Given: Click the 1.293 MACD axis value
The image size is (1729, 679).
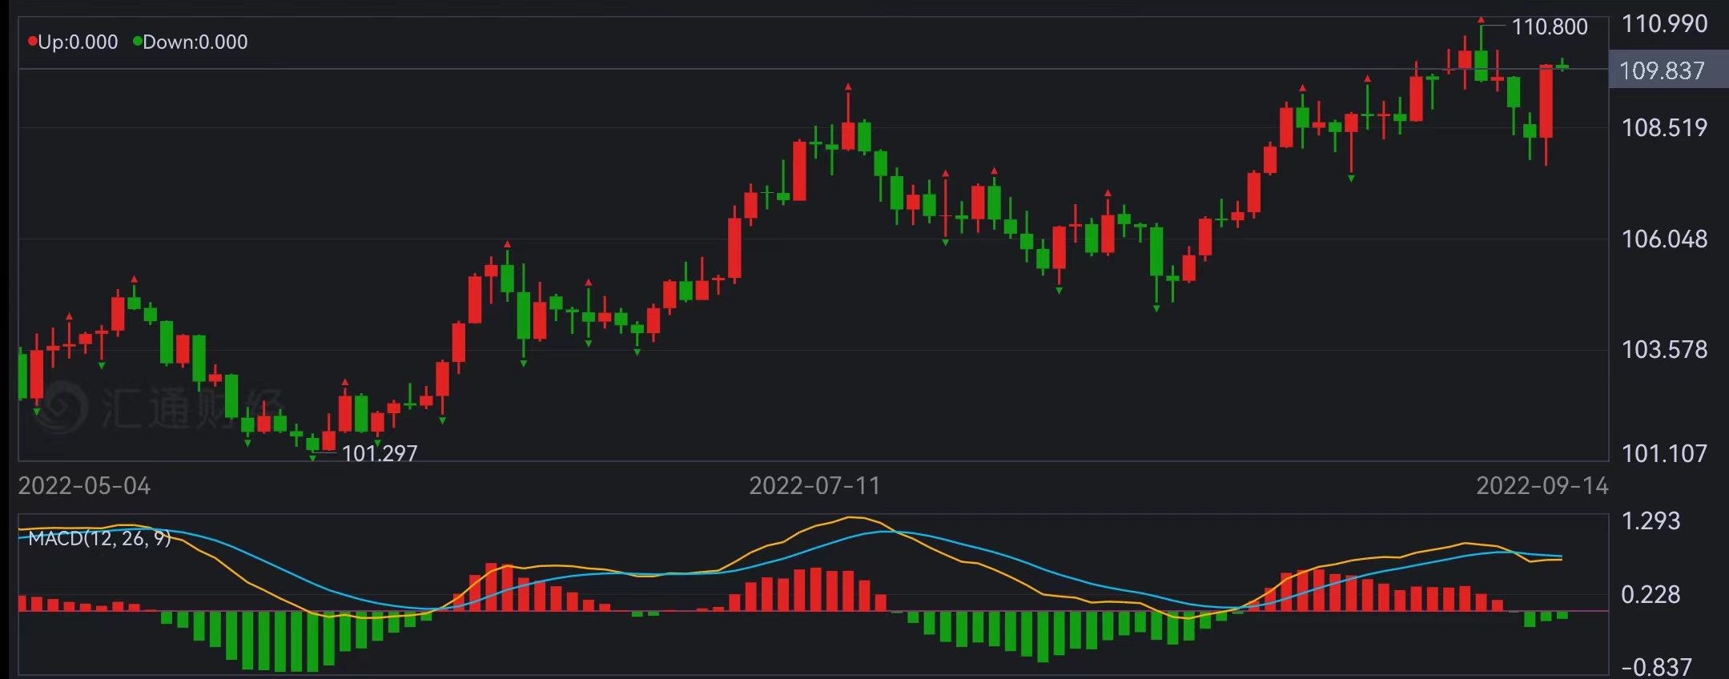Looking at the screenshot, I should (1651, 521).
